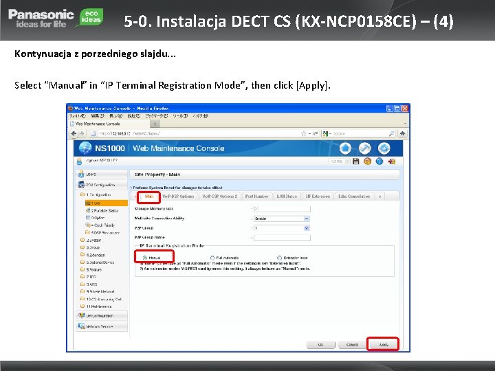Click the floppy disk save icon

click(x=356, y=161)
